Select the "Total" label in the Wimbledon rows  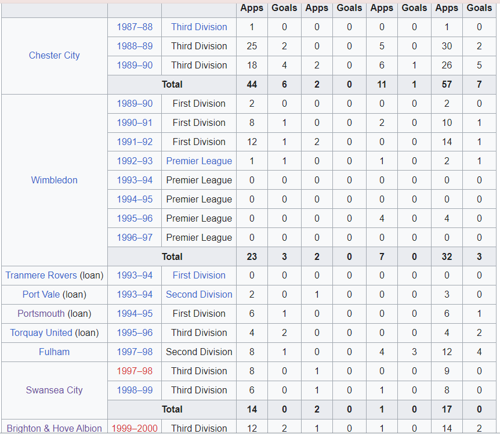pyautogui.click(x=172, y=256)
